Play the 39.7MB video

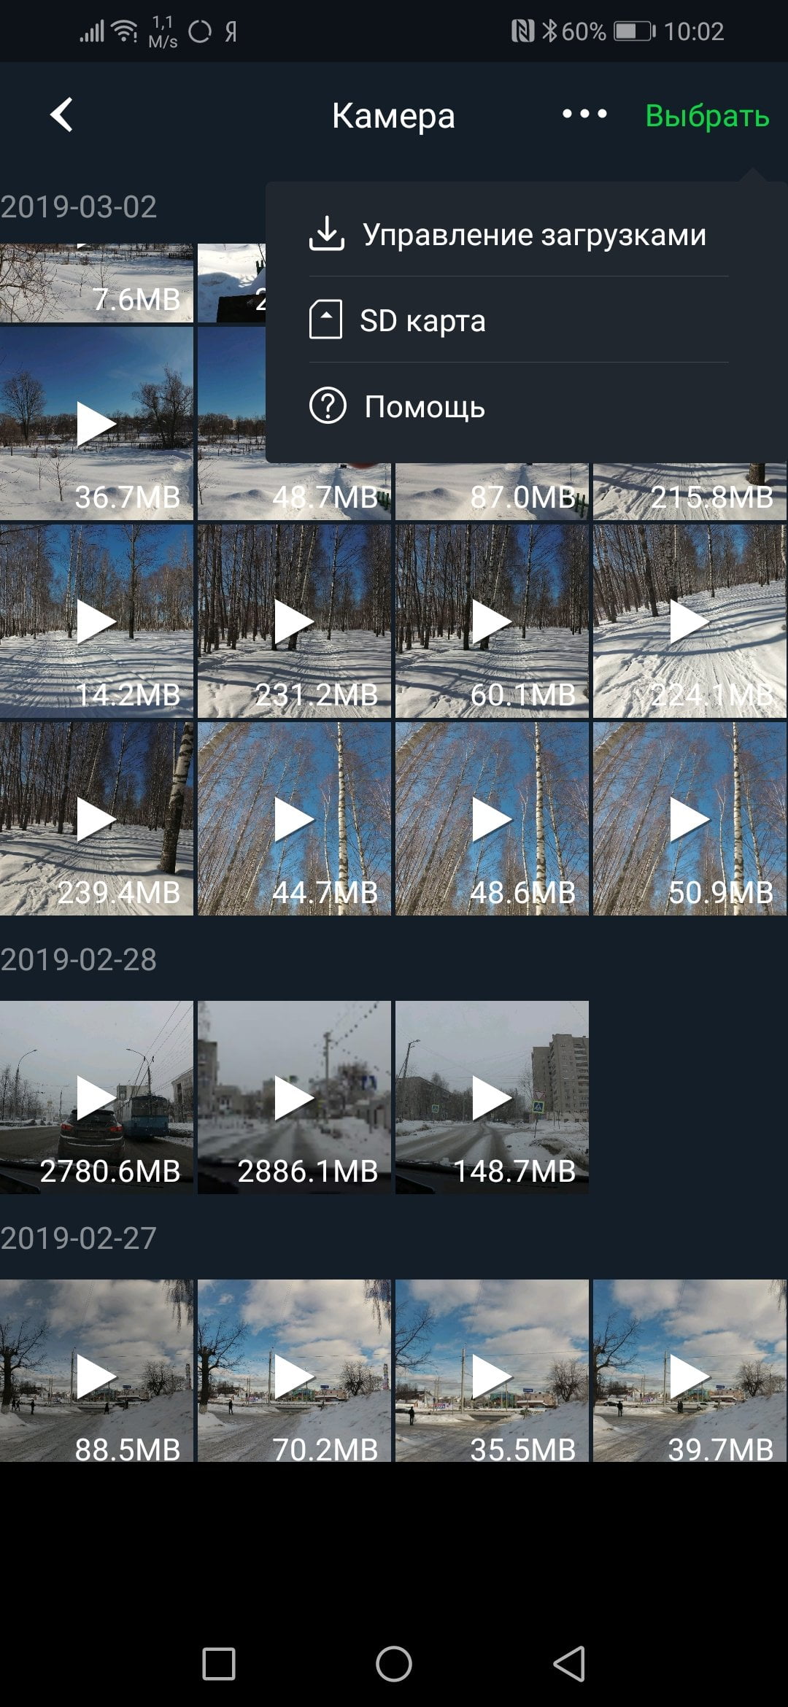[689, 1370]
